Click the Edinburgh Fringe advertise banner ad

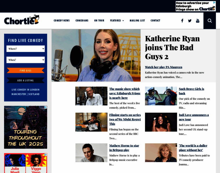(196, 6)
